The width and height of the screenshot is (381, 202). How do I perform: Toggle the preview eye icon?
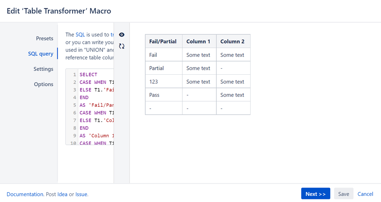click(122, 35)
